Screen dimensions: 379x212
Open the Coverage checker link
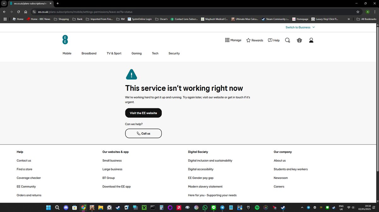[29, 178]
